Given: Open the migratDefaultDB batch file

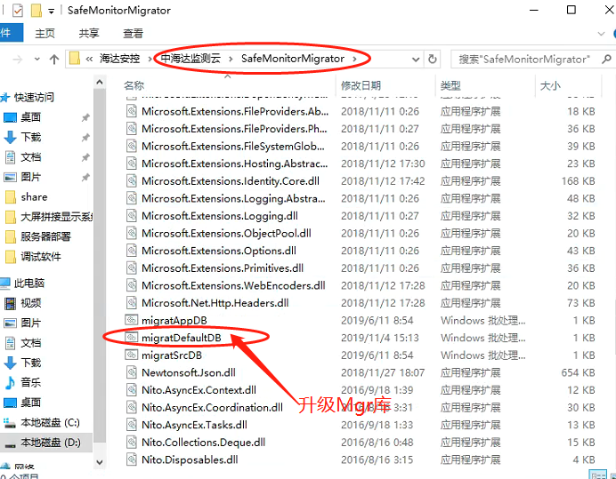Looking at the screenshot, I should [181, 338].
